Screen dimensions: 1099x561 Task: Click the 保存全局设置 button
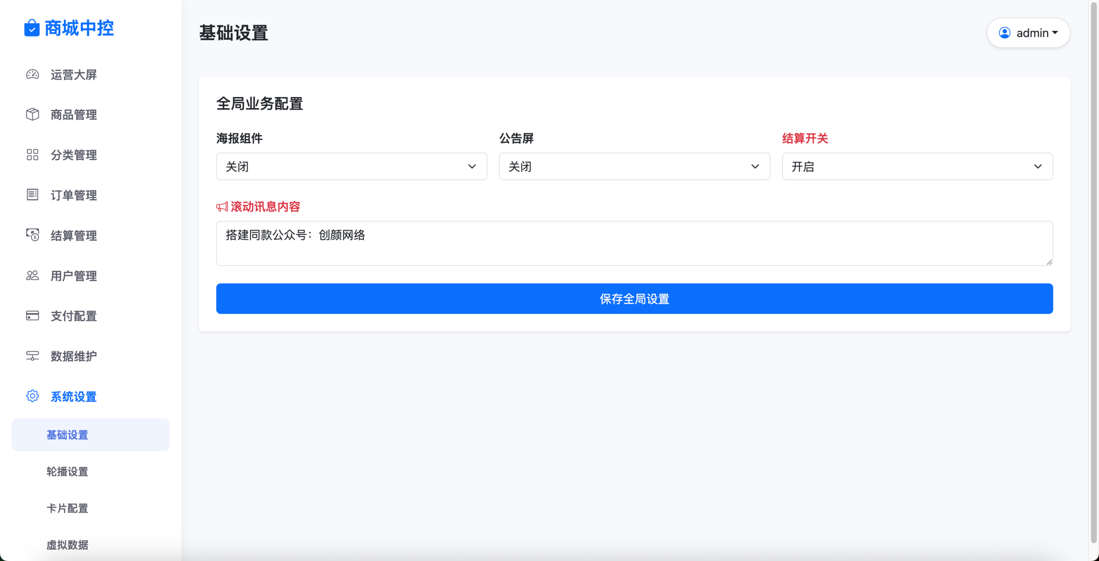tap(634, 299)
